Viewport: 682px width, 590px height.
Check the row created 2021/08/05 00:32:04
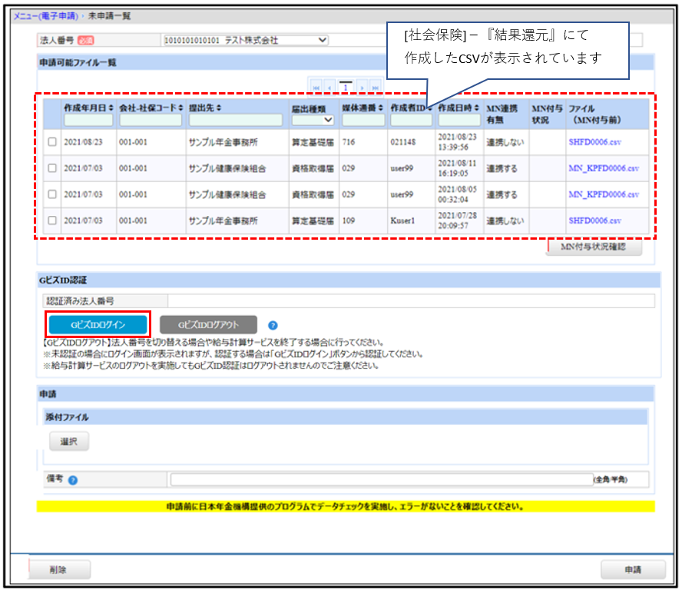52,194
